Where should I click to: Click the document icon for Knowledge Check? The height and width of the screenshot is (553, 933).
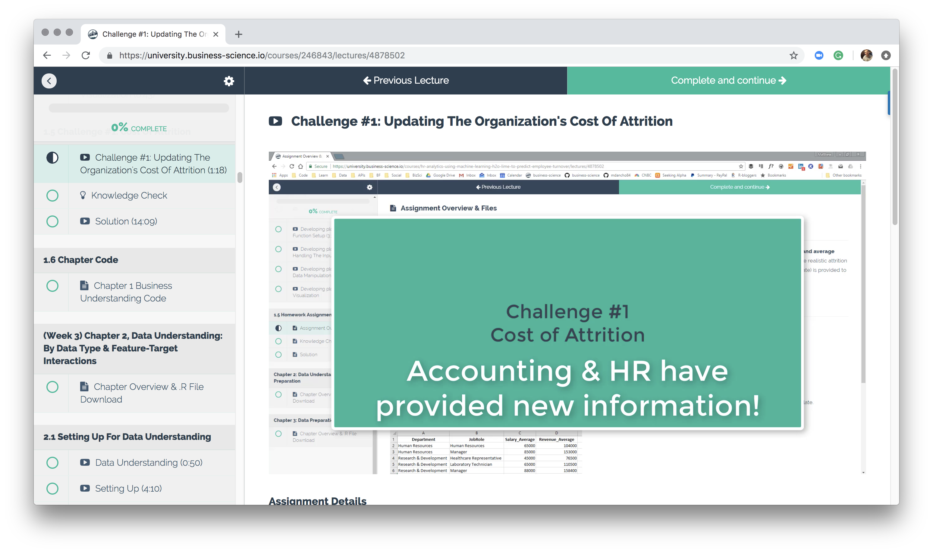tap(84, 194)
